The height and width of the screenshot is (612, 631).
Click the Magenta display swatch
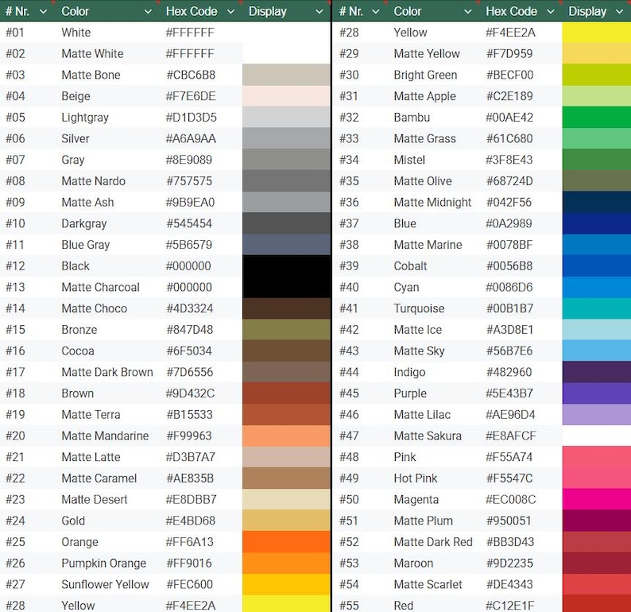coord(596,499)
